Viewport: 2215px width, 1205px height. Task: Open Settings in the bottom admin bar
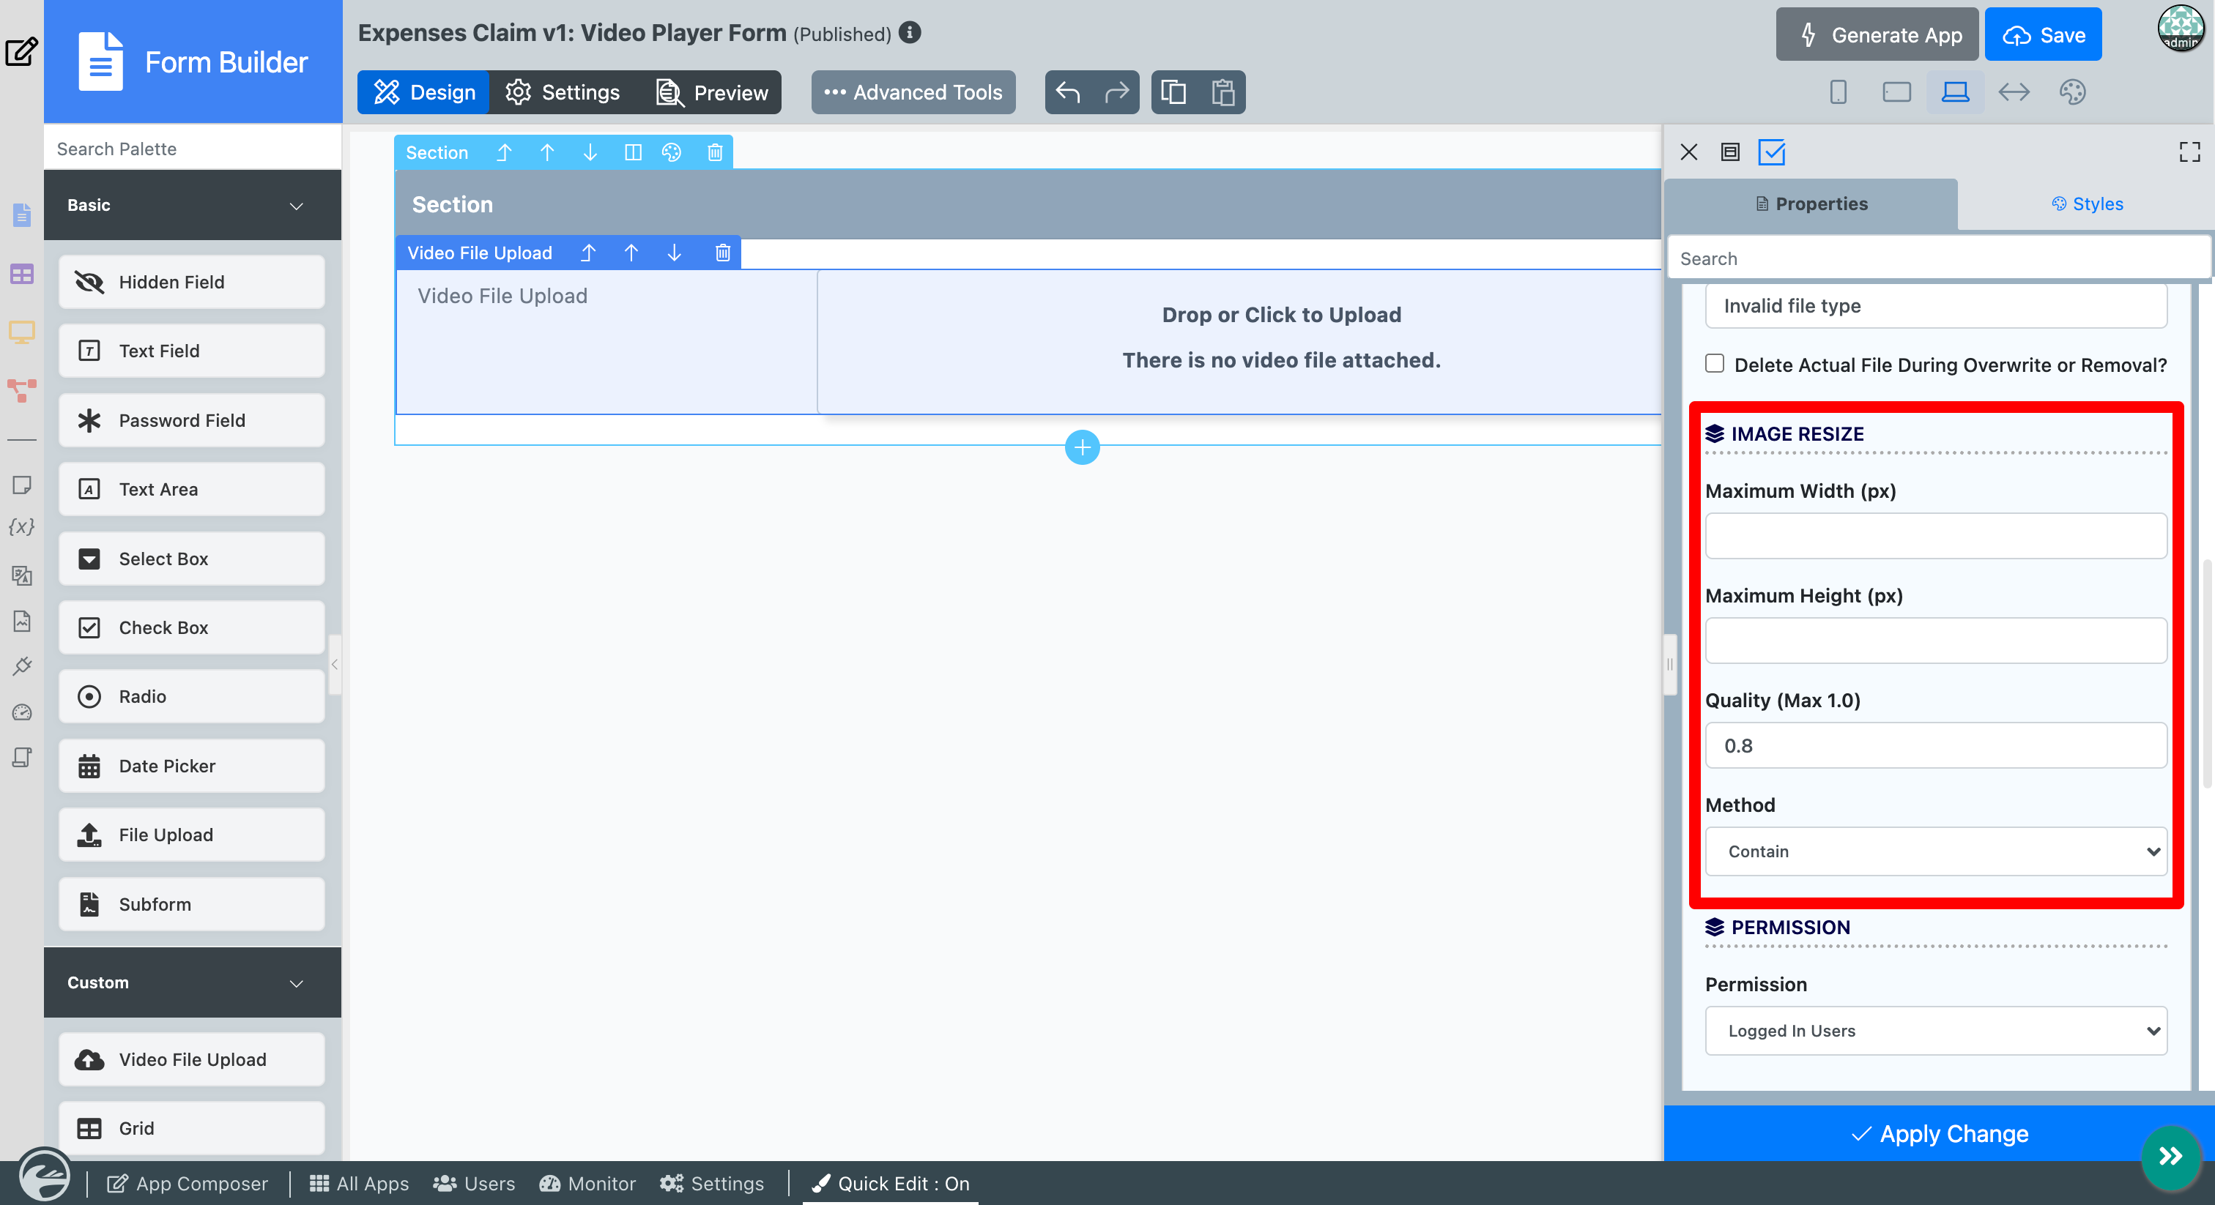point(712,1184)
